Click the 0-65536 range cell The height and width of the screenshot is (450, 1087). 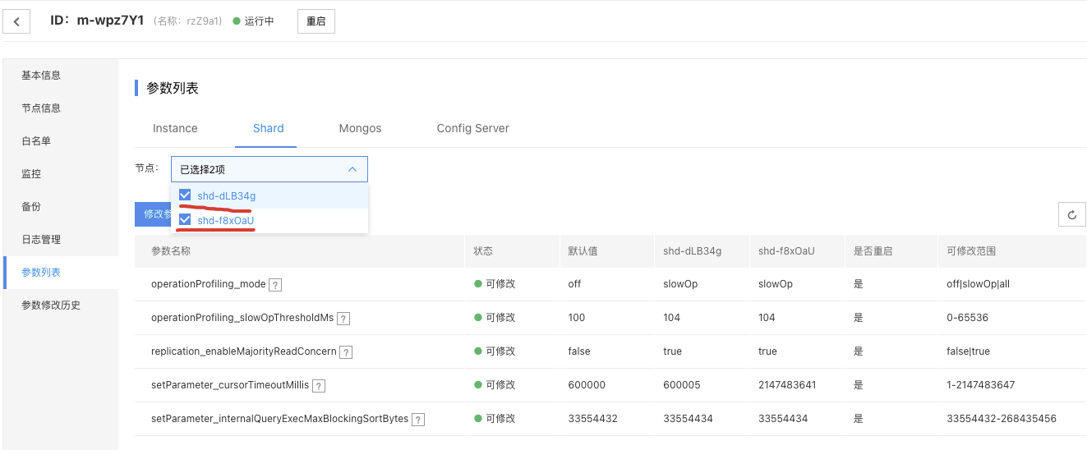[x=967, y=318]
